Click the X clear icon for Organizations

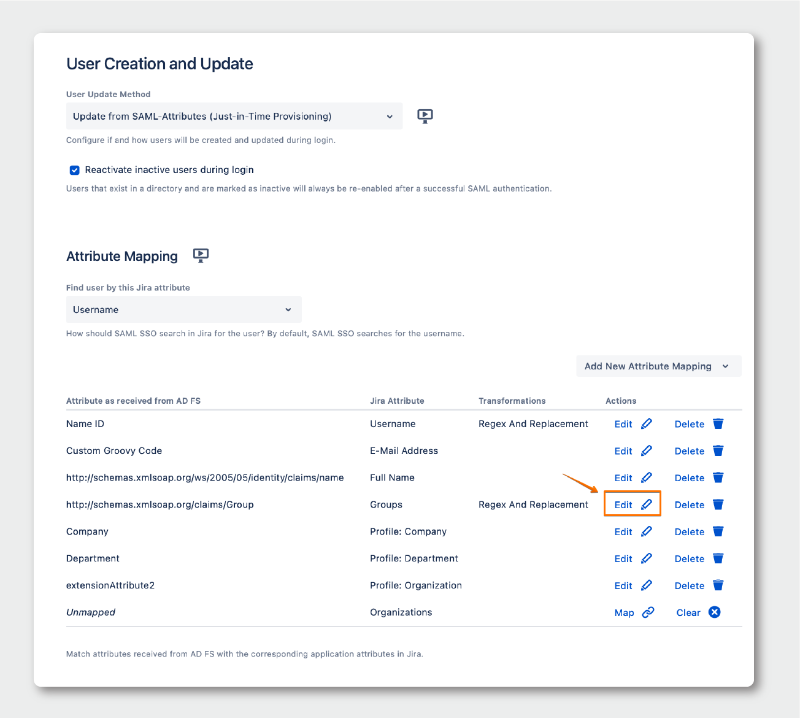715,612
